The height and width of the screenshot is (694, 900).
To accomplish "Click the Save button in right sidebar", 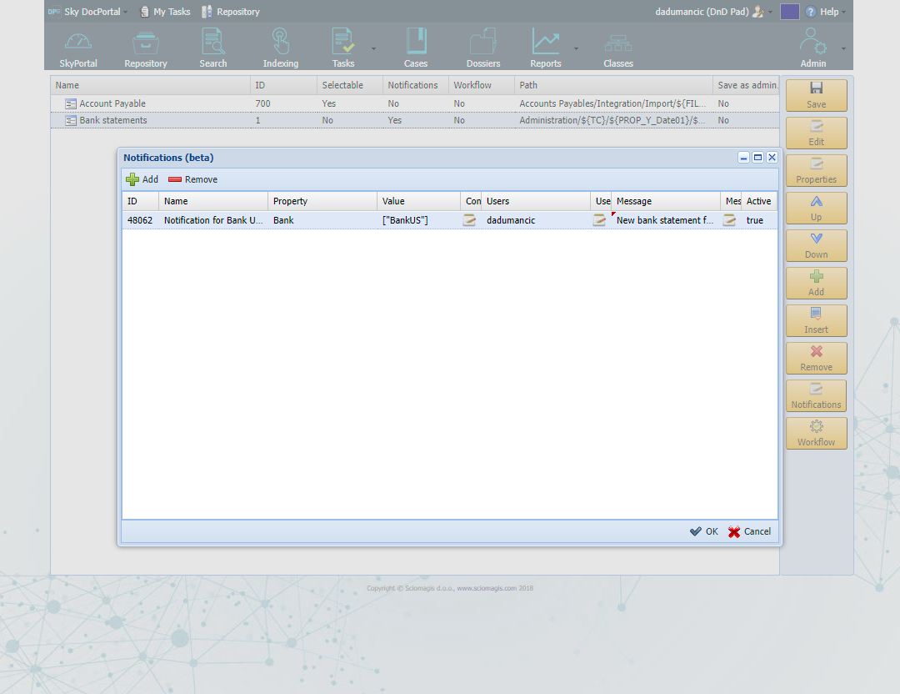I will (816, 95).
